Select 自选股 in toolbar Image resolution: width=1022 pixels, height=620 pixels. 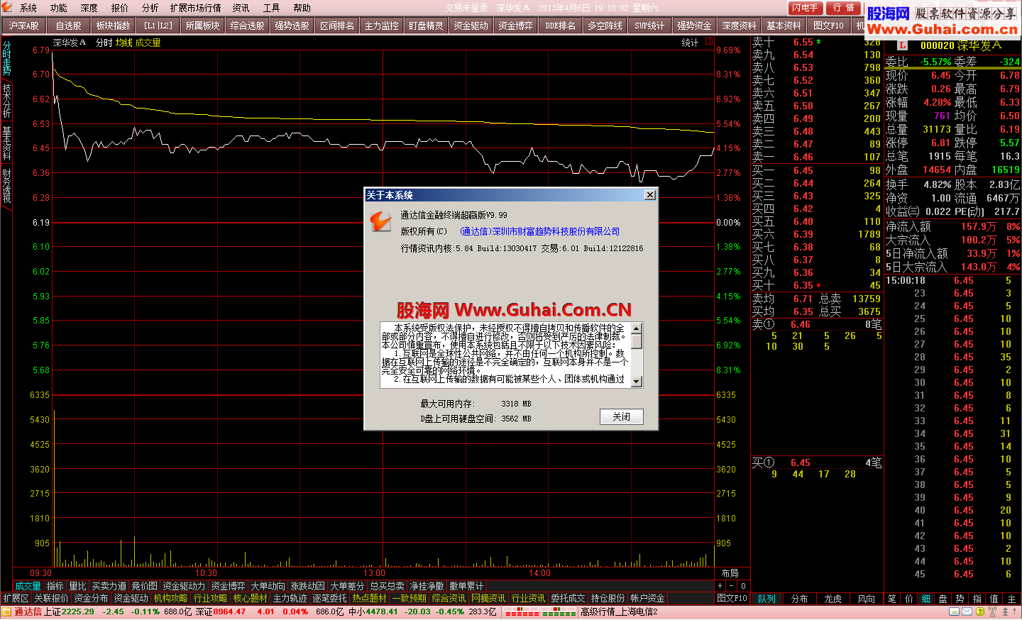69,26
